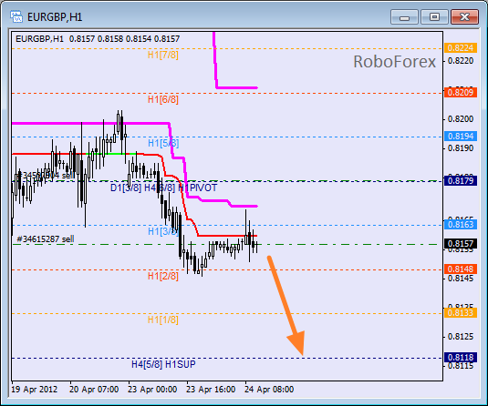Minimize the EURGBP,H1 chart window
The height and width of the screenshot is (406, 488).
(x=404, y=17)
